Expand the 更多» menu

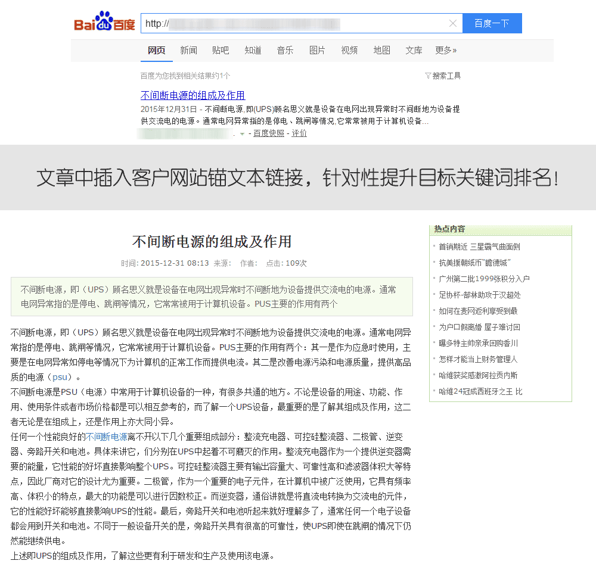click(x=446, y=51)
